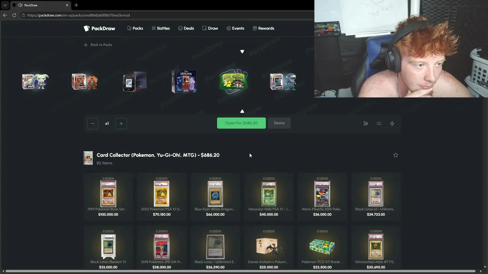
Task: Select the 1999 Pokemon Base Set $100,000 card
Action: 108,196
